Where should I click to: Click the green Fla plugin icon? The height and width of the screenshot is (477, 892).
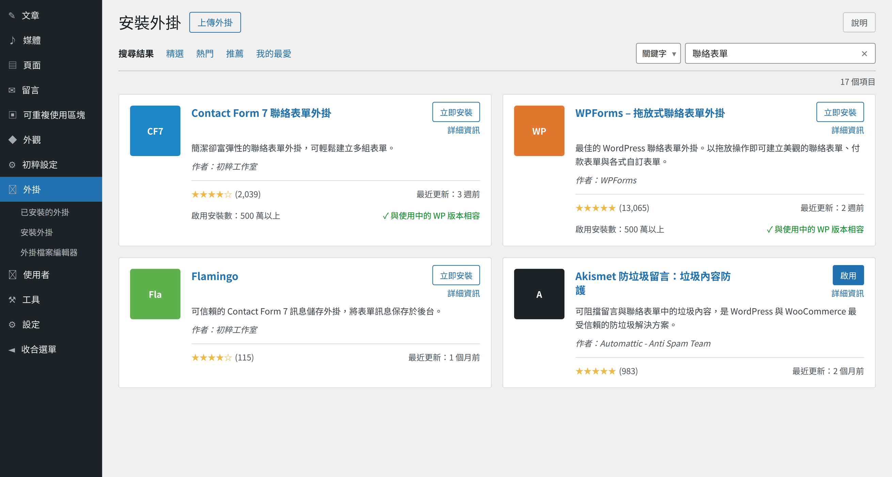click(x=155, y=294)
